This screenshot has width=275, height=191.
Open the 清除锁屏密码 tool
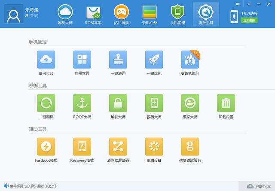[x=118, y=147]
